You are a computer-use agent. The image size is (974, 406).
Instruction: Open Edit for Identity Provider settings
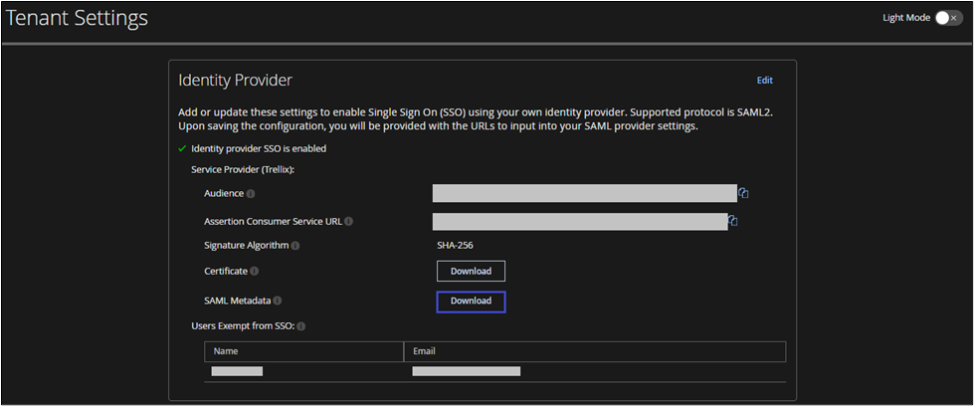tap(764, 81)
